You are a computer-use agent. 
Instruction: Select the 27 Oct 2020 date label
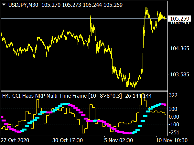[15, 140]
